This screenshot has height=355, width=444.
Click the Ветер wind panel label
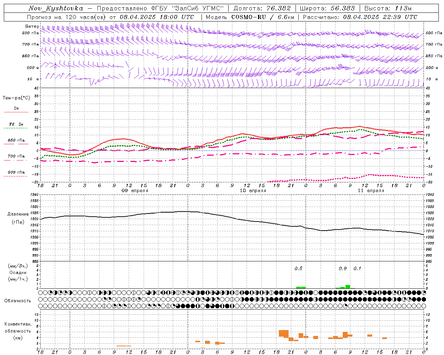(32, 26)
